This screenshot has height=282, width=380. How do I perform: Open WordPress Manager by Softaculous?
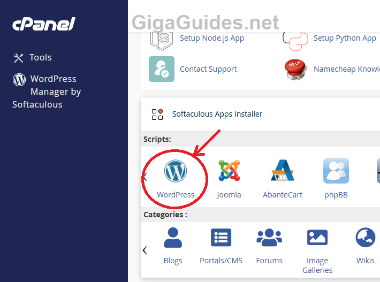click(47, 92)
